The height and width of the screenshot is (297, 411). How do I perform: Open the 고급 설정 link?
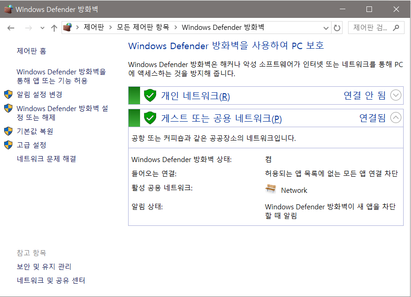tap(31, 145)
